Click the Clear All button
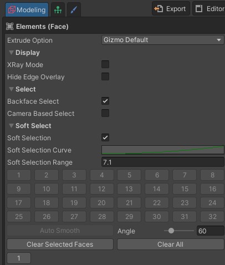Viewport: 225px width, 265px height. tap(171, 244)
